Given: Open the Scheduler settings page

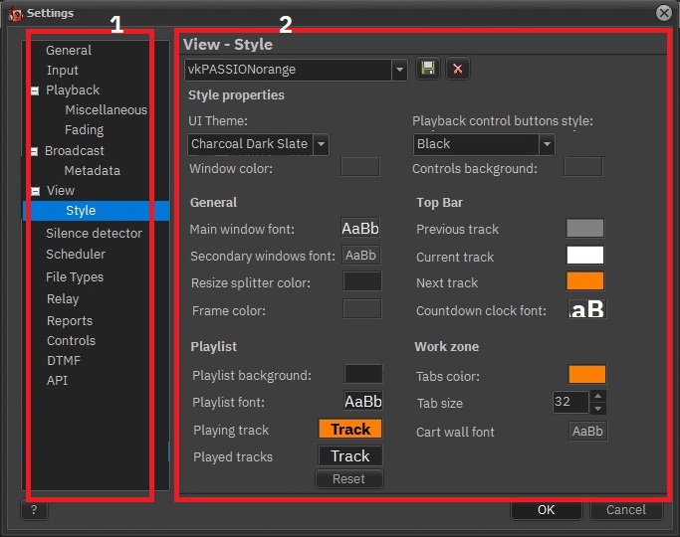Looking at the screenshot, I should click(76, 254).
